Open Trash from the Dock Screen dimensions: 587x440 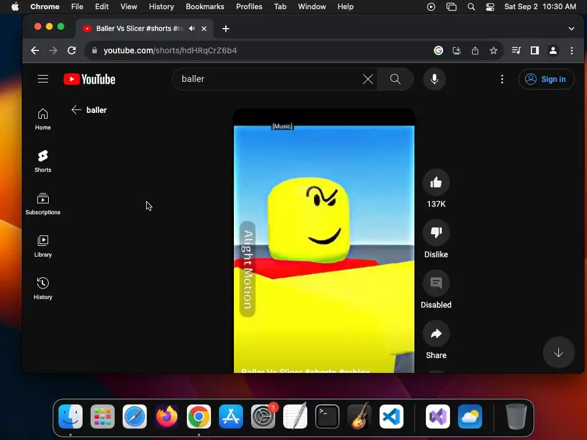click(516, 417)
